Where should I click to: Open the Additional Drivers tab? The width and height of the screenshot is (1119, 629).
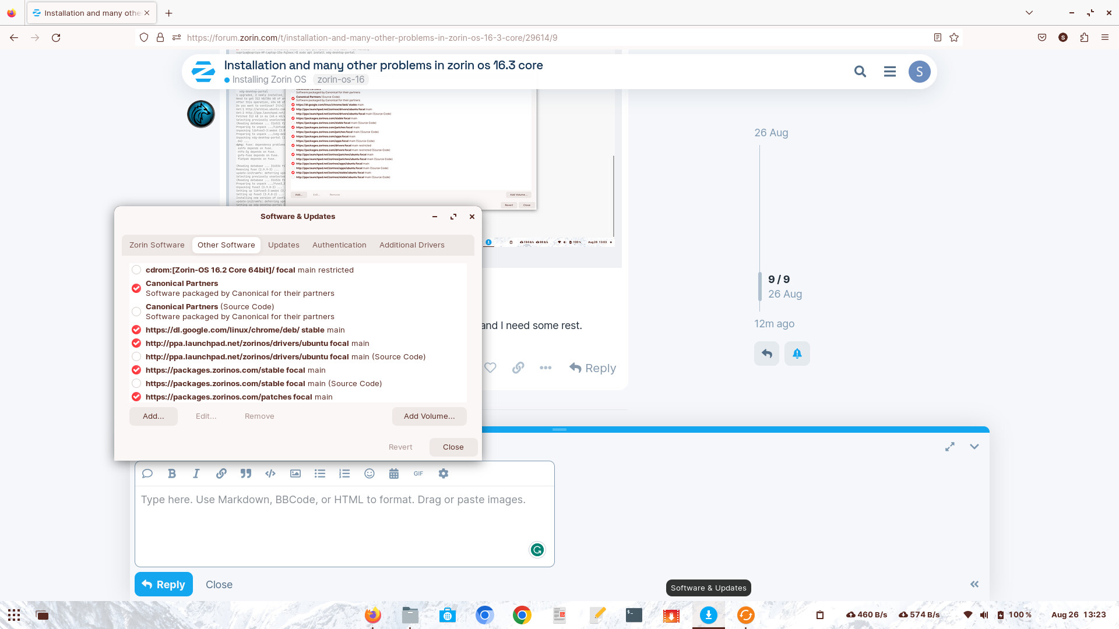click(412, 245)
